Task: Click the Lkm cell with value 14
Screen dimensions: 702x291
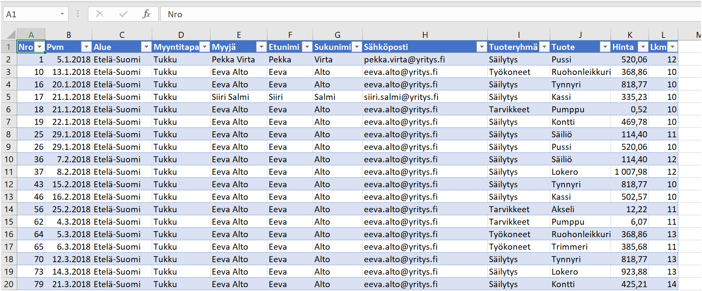Action: [663, 284]
